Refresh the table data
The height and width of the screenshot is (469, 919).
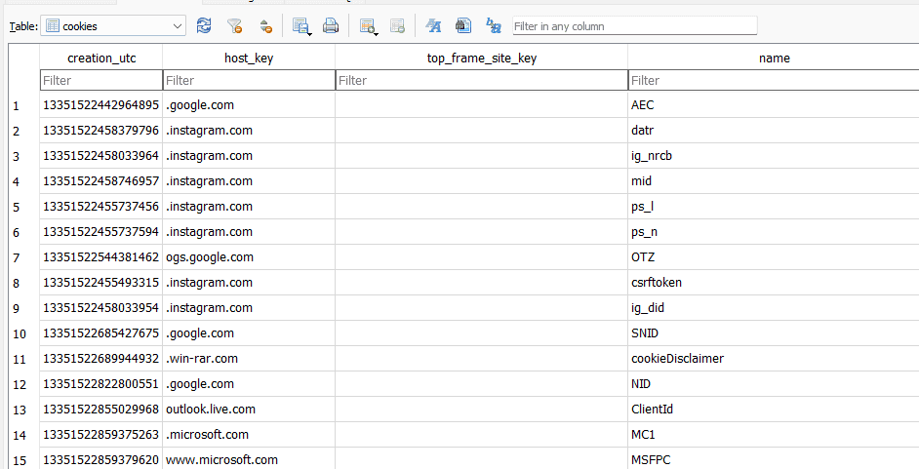point(204,25)
